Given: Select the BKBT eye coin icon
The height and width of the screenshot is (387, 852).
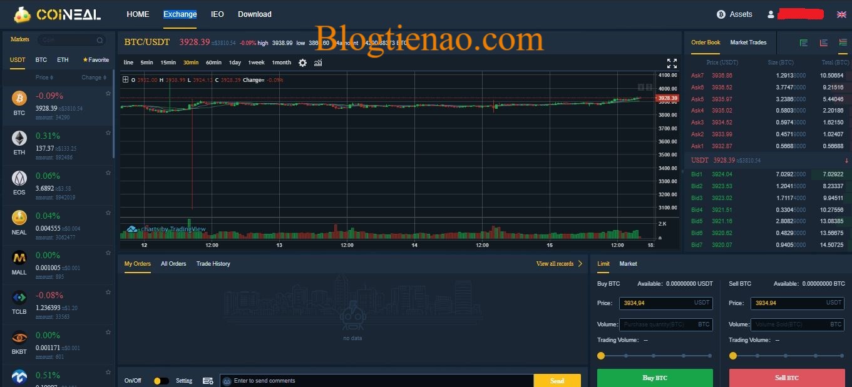Looking at the screenshot, I should click(19, 338).
